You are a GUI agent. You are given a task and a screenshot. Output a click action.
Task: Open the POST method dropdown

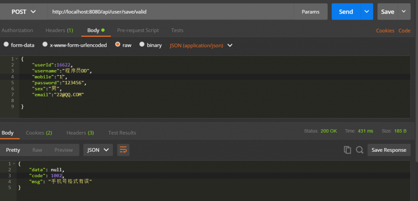click(x=23, y=12)
